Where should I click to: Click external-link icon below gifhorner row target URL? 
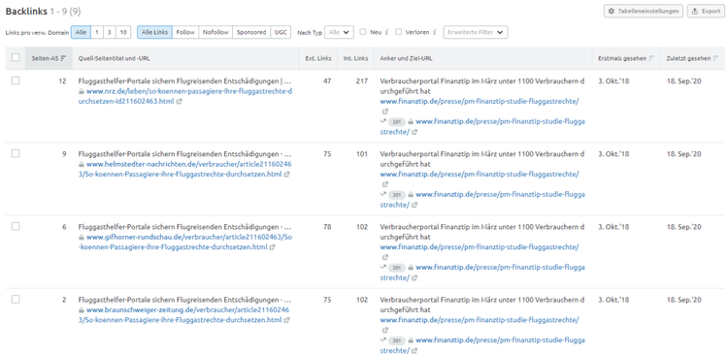[x=385, y=257]
